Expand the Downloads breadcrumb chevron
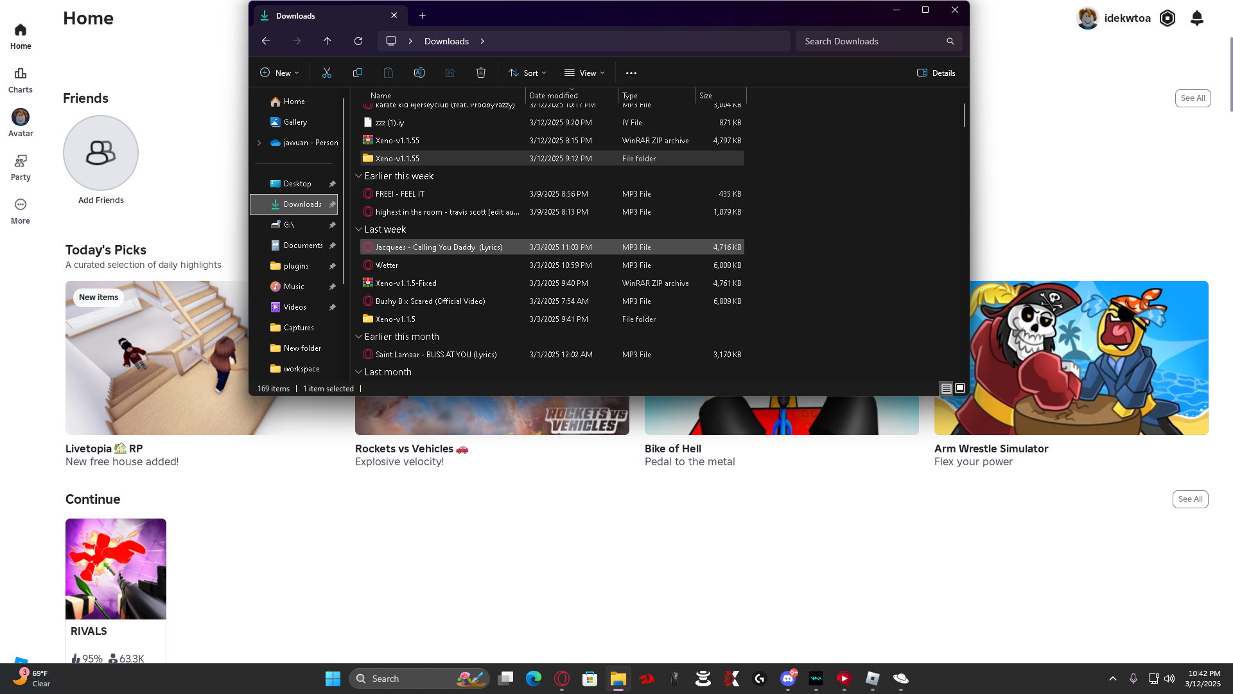Viewport: 1233px width, 694px height. coord(482,41)
